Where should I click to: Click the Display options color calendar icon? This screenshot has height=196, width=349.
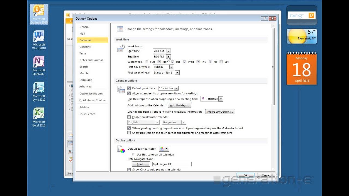coord(121,149)
